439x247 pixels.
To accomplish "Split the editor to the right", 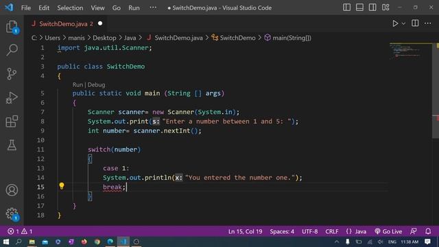I will (415, 23).
